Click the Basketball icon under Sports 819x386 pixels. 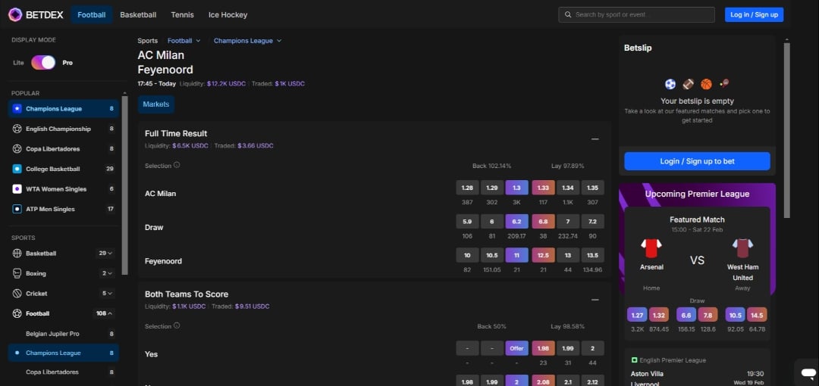[x=17, y=253]
